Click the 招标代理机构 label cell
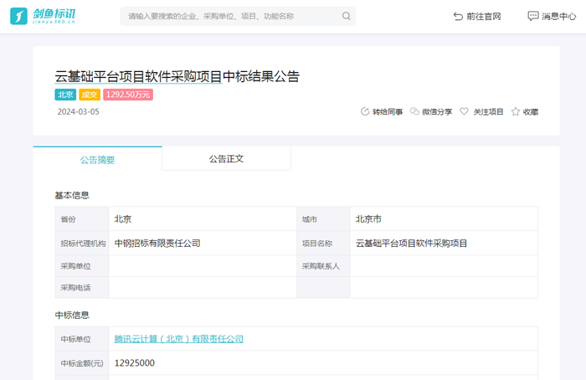The image size is (586, 380). click(82, 244)
